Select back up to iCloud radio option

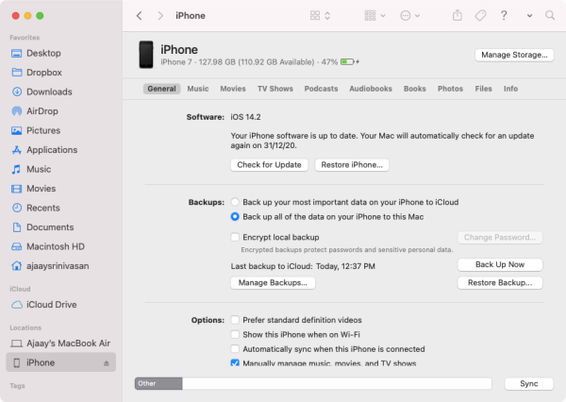coord(235,202)
